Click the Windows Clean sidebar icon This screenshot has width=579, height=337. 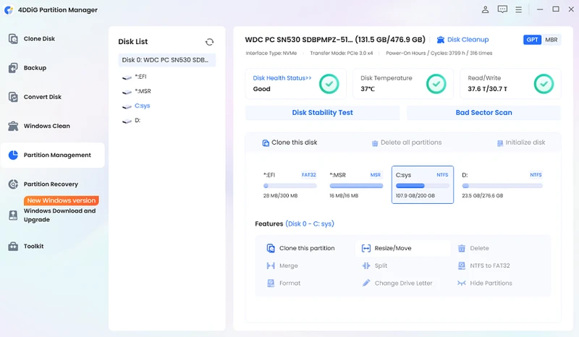click(13, 127)
